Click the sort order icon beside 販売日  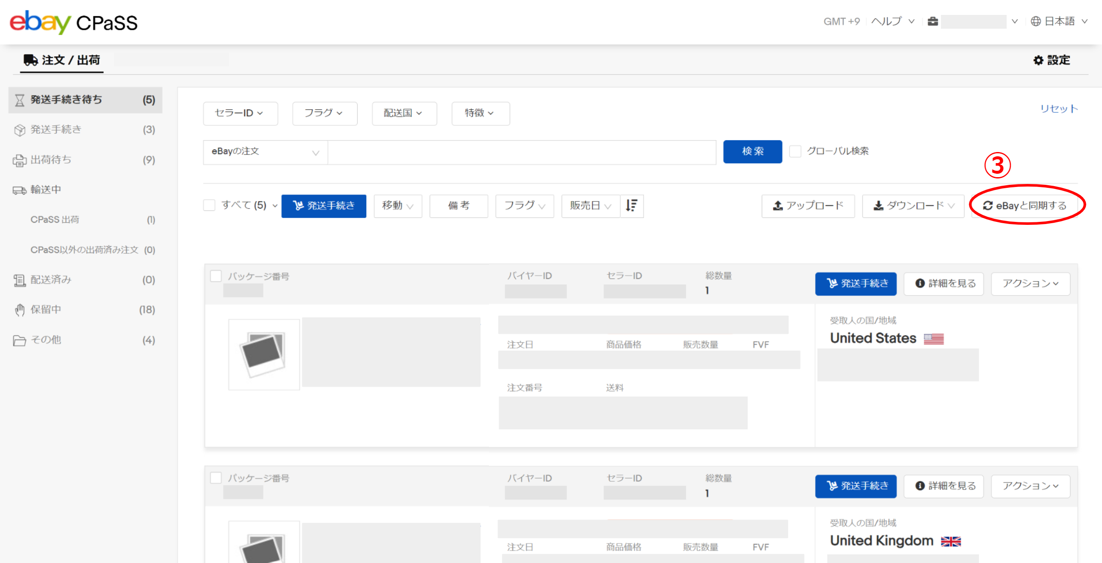631,206
